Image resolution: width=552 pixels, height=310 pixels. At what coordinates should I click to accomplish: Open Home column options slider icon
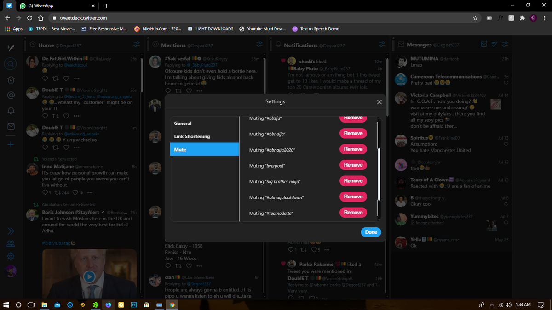coord(137,45)
